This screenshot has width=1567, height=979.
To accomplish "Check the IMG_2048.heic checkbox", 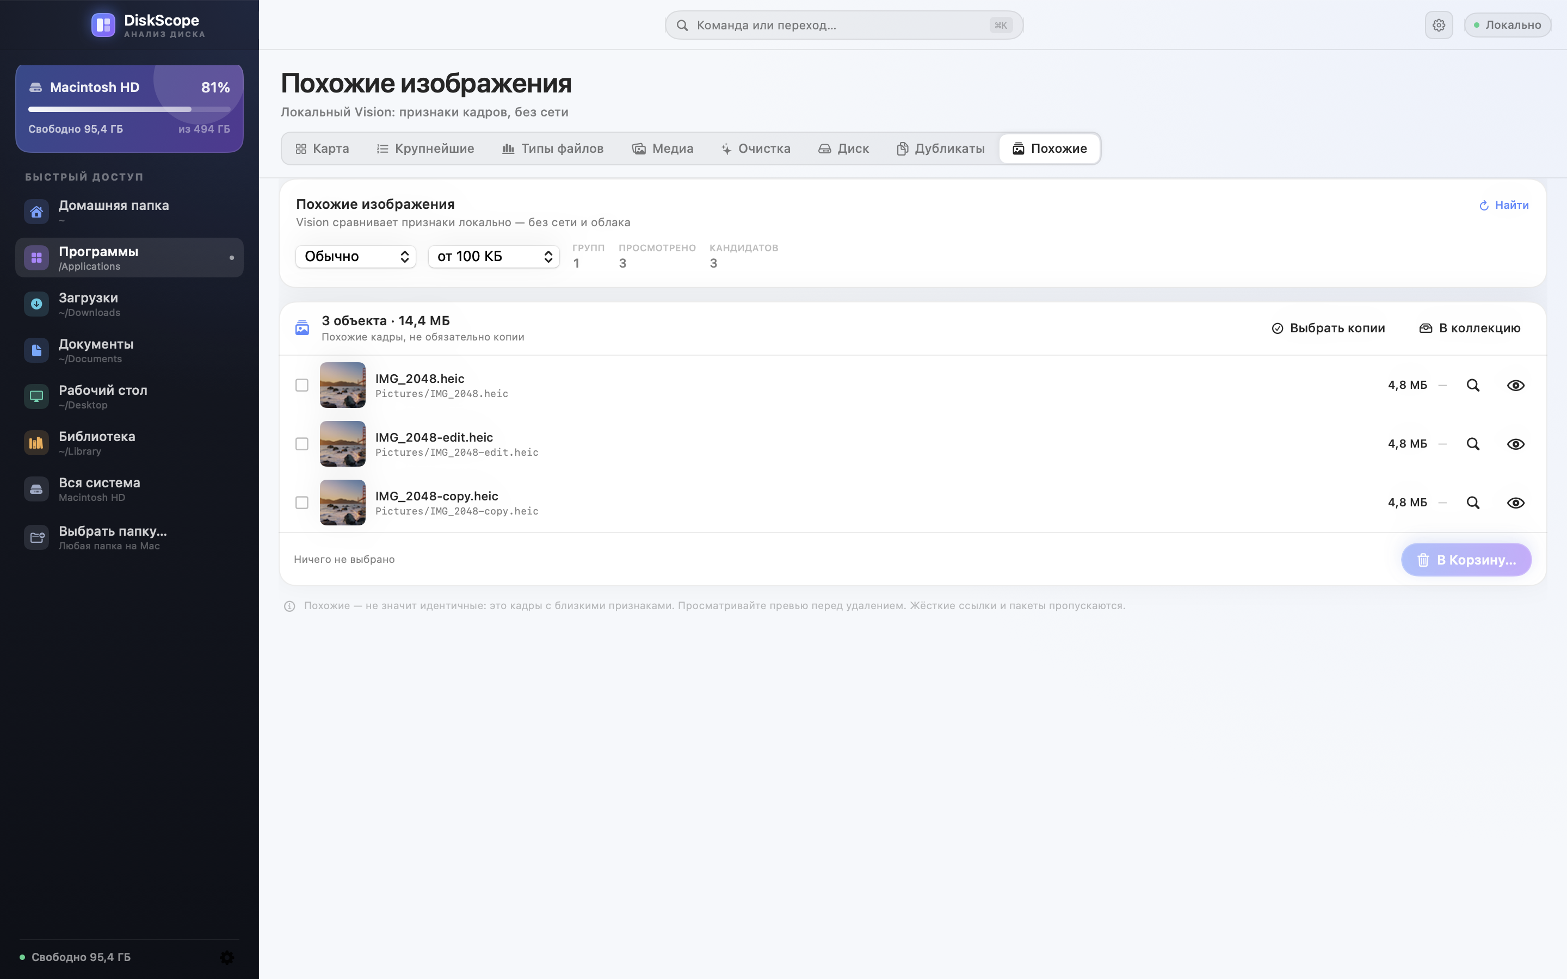I will point(302,385).
